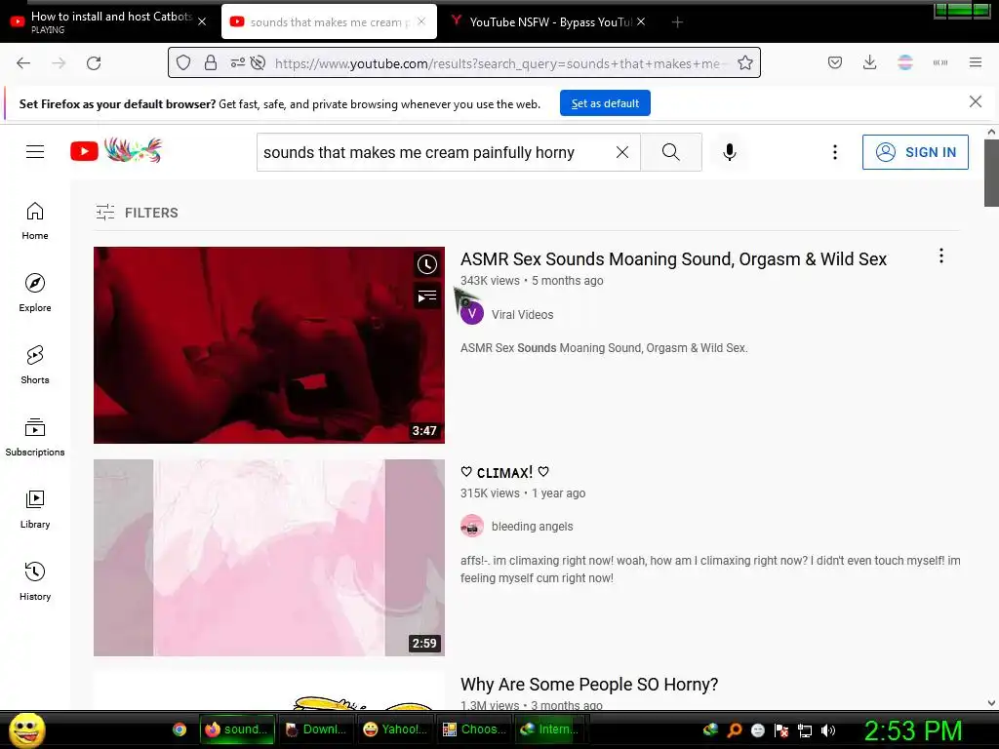This screenshot has width=999, height=749.
Task: Open Library in the YouTube sidebar
Action: (x=35, y=509)
